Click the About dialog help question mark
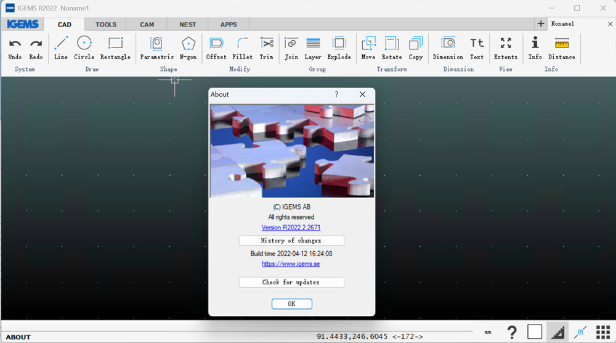616x343 pixels. [x=336, y=94]
